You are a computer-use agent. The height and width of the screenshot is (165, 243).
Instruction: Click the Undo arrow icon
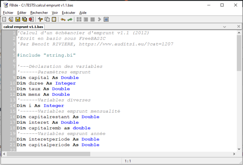(63, 20)
